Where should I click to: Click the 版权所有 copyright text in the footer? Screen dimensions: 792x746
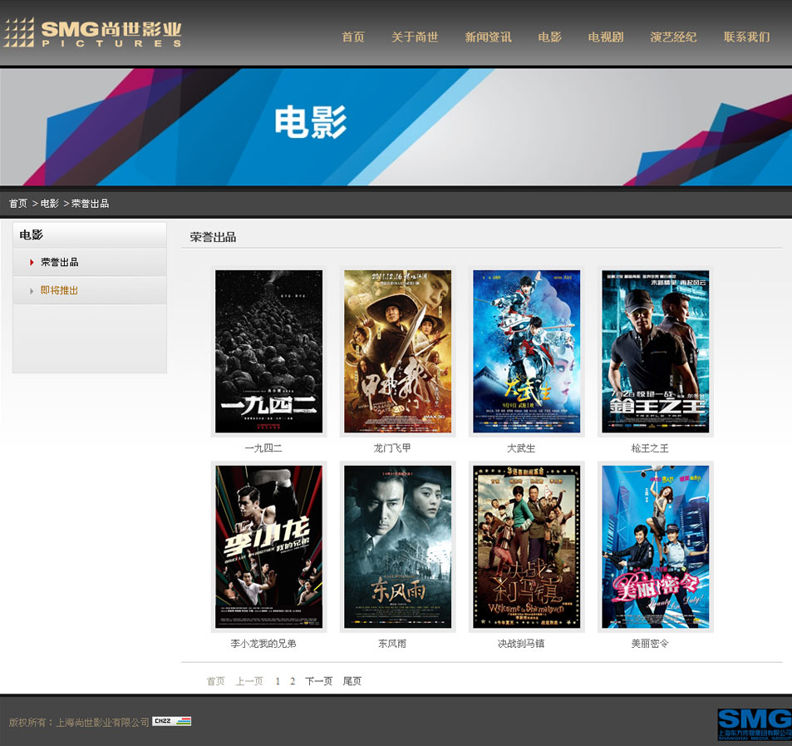tap(79, 723)
